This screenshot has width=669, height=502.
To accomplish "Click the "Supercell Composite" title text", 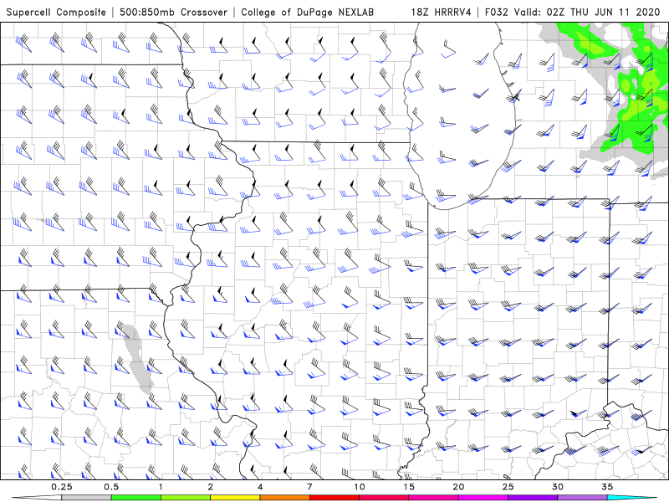I will click(x=56, y=12).
